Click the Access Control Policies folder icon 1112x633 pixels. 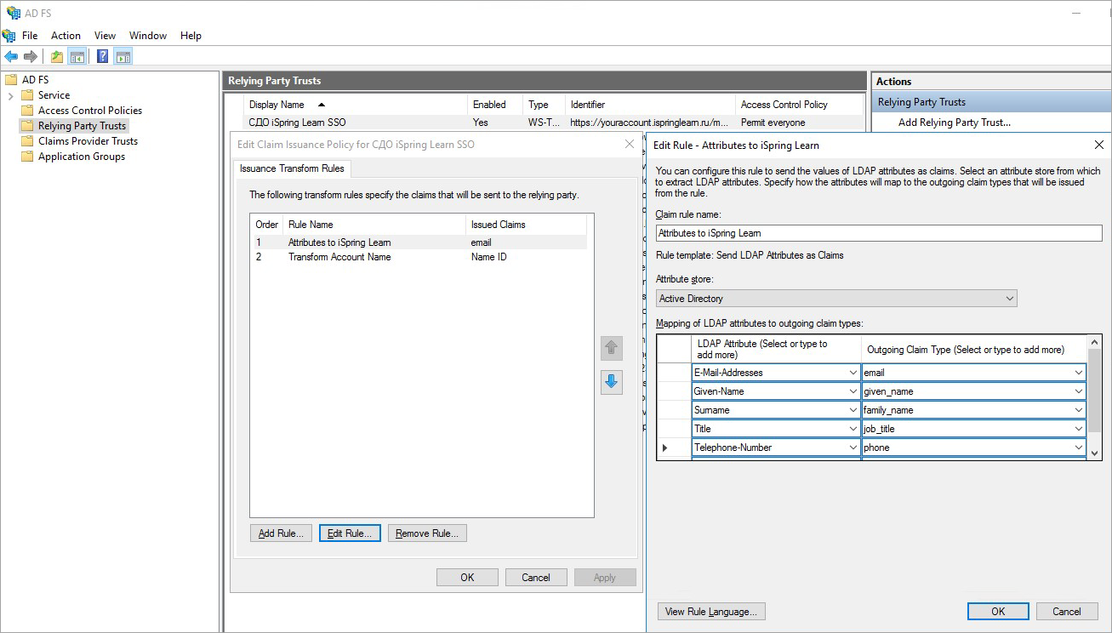coord(27,111)
